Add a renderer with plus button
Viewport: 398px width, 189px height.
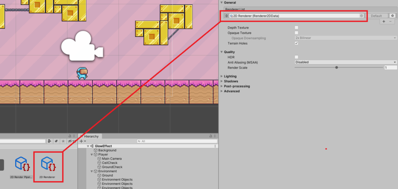[384, 22]
